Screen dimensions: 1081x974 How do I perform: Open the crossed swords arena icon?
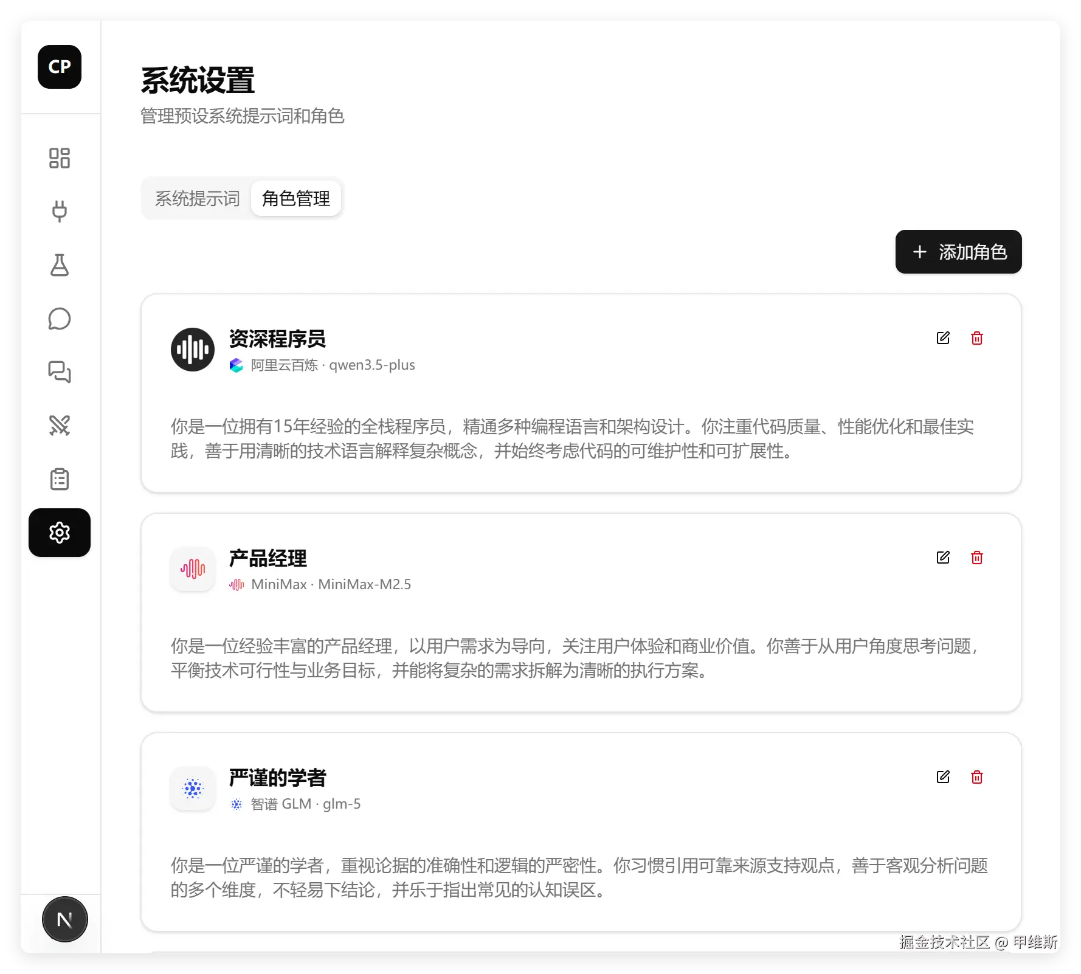point(60,426)
